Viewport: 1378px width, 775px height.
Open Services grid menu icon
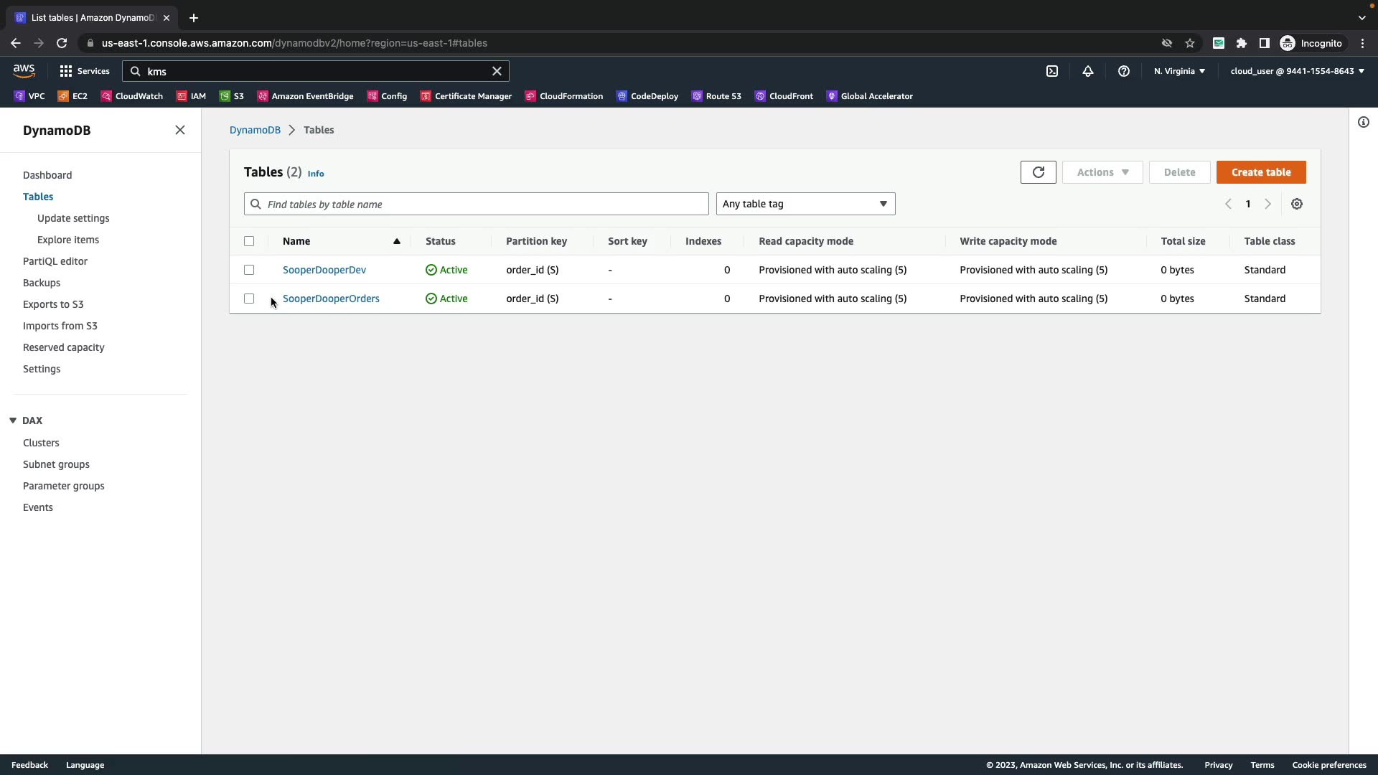66,71
